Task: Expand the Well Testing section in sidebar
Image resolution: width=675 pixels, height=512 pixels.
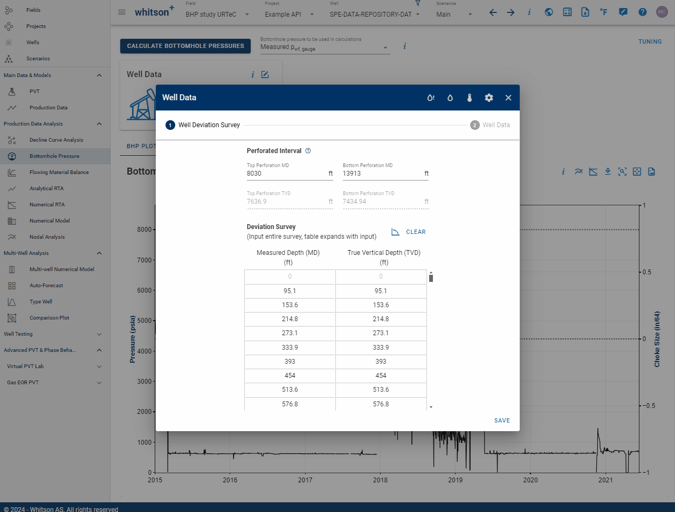Action: tap(54, 334)
